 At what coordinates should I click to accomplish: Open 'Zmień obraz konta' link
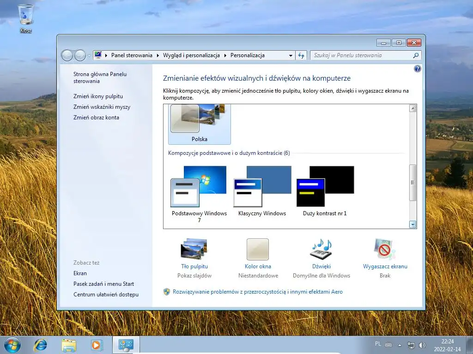point(96,118)
